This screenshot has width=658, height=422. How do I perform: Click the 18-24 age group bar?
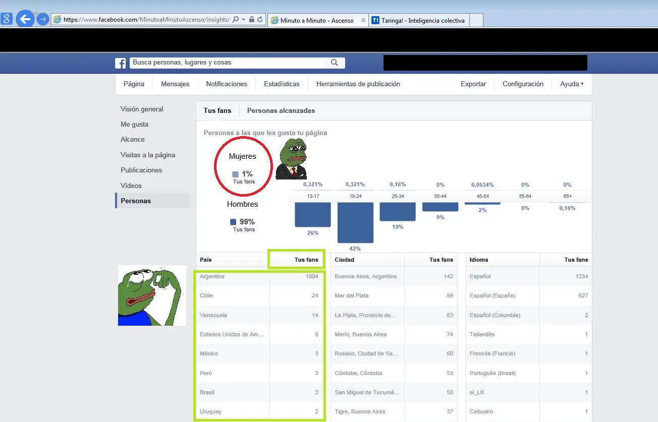coord(355,222)
